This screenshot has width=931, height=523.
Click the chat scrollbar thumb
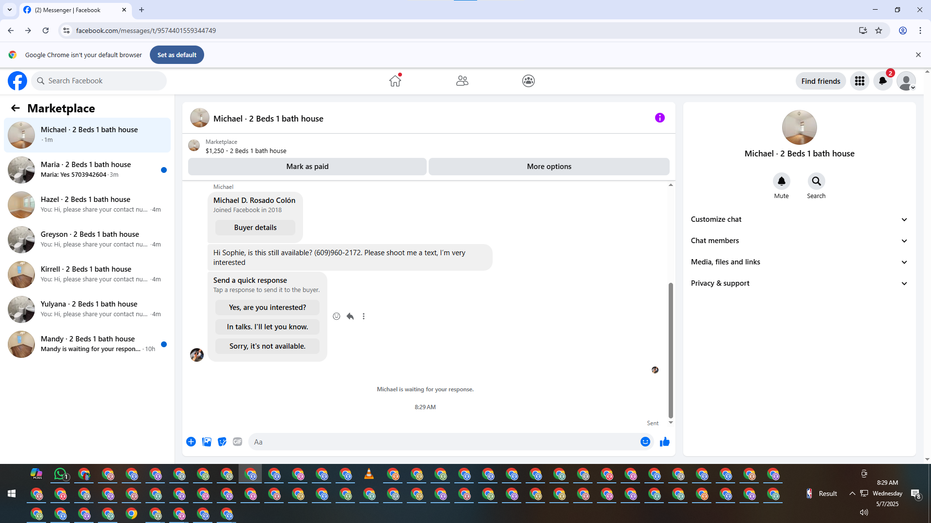(x=671, y=350)
